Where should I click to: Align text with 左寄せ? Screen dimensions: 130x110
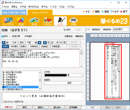click(x=5, y=47)
